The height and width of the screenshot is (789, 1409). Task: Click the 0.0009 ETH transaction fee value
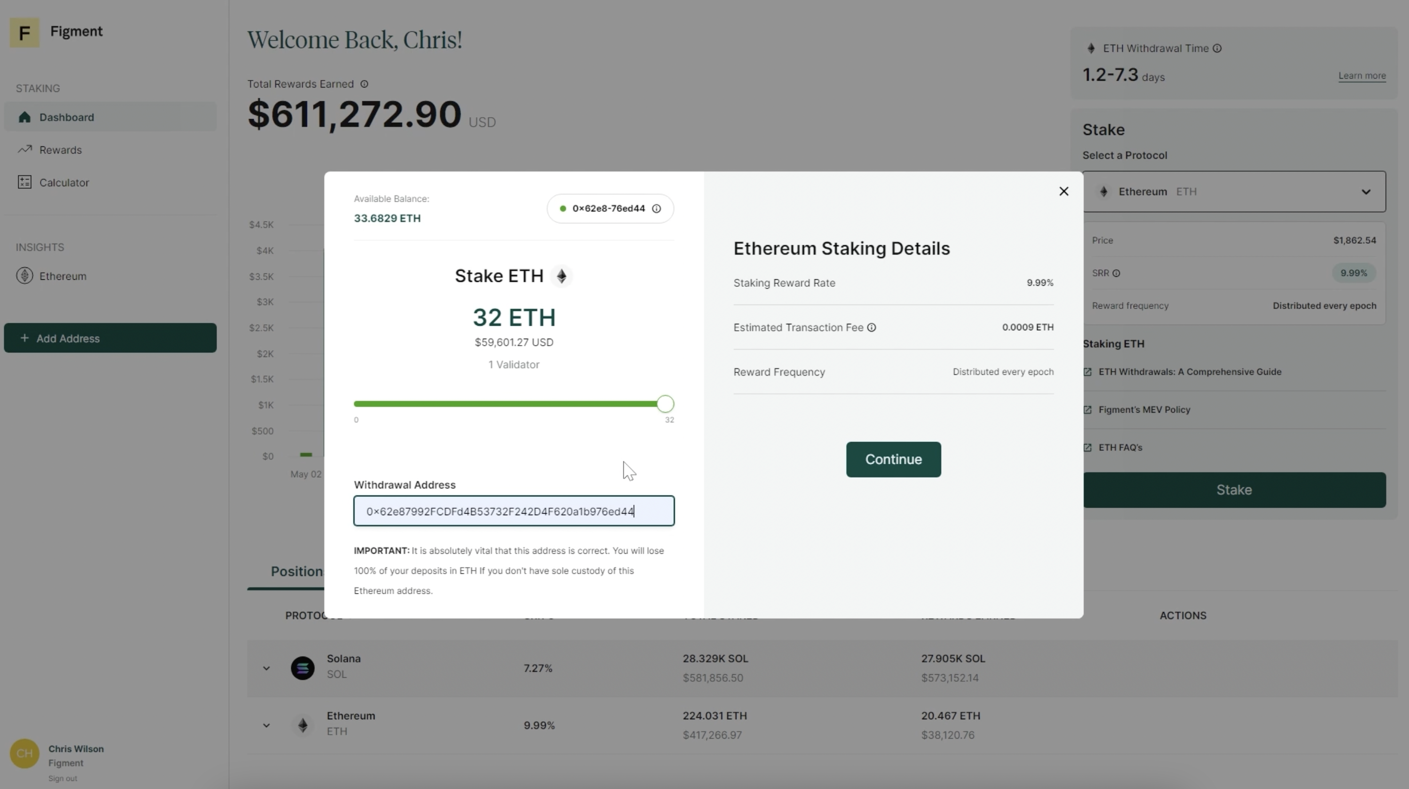tap(1028, 327)
